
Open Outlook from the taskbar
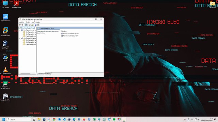pyautogui.click(x=59, y=119)
